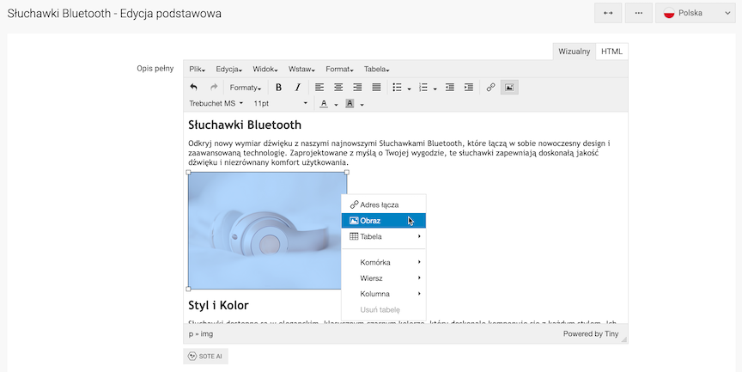This screenshot has height=372, width=742.
Task: Expand the Wiersz submenu
Action: click(384, 277)
